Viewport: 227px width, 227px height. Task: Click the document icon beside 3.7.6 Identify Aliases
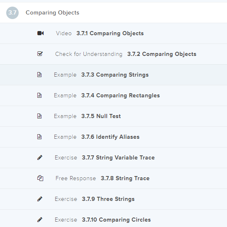click(x=39, y=137)
